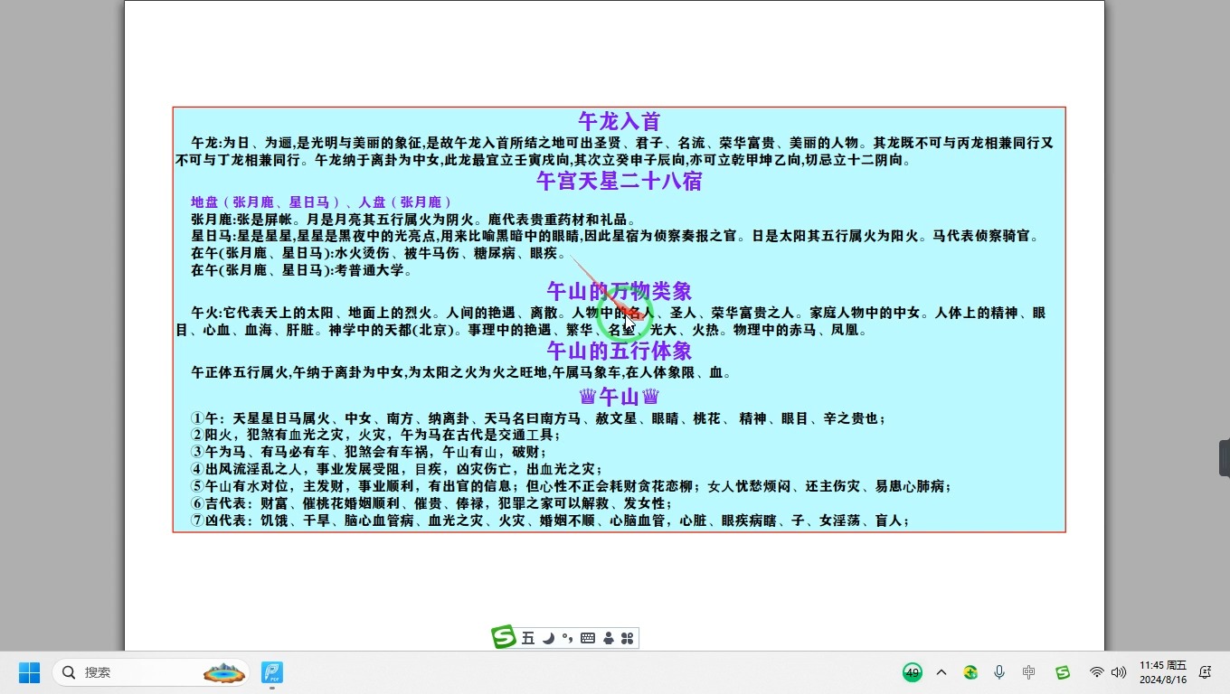1230x694 pixels.
Task: Open user account icon on Sogou bar
Action: point(608,638)
